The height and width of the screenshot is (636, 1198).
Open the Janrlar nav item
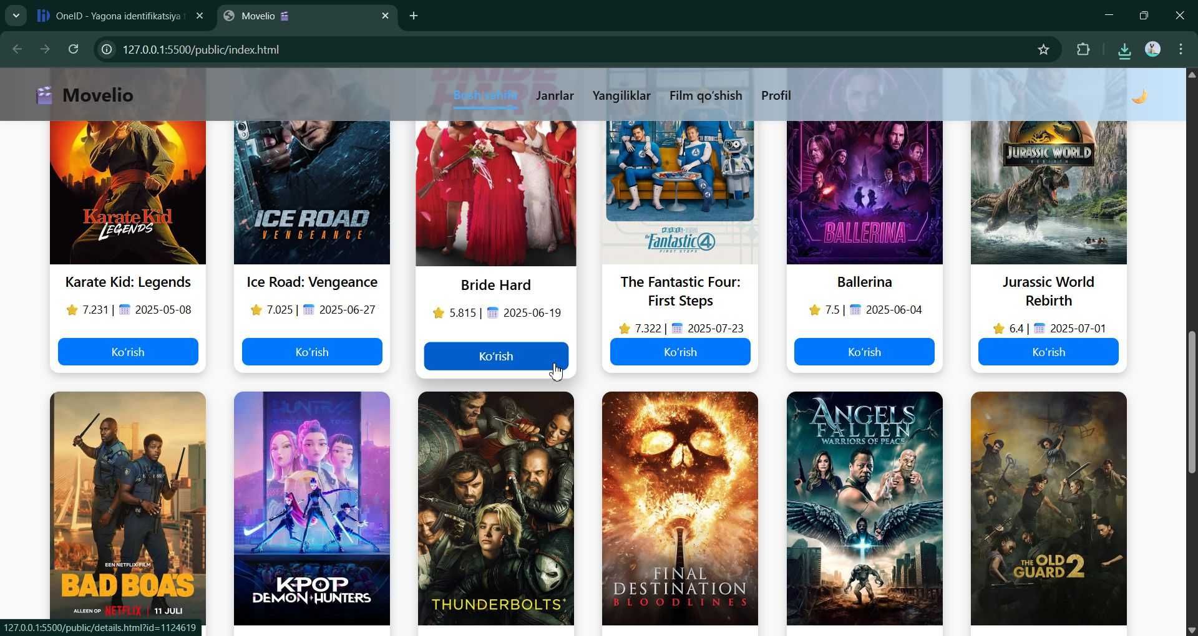pyautogui.click(x=555, y=95)
